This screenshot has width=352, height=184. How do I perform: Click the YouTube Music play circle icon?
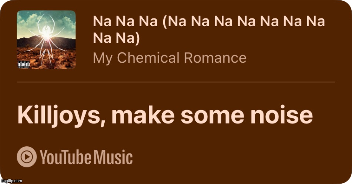pyautogui.click(x=27, y=157)
